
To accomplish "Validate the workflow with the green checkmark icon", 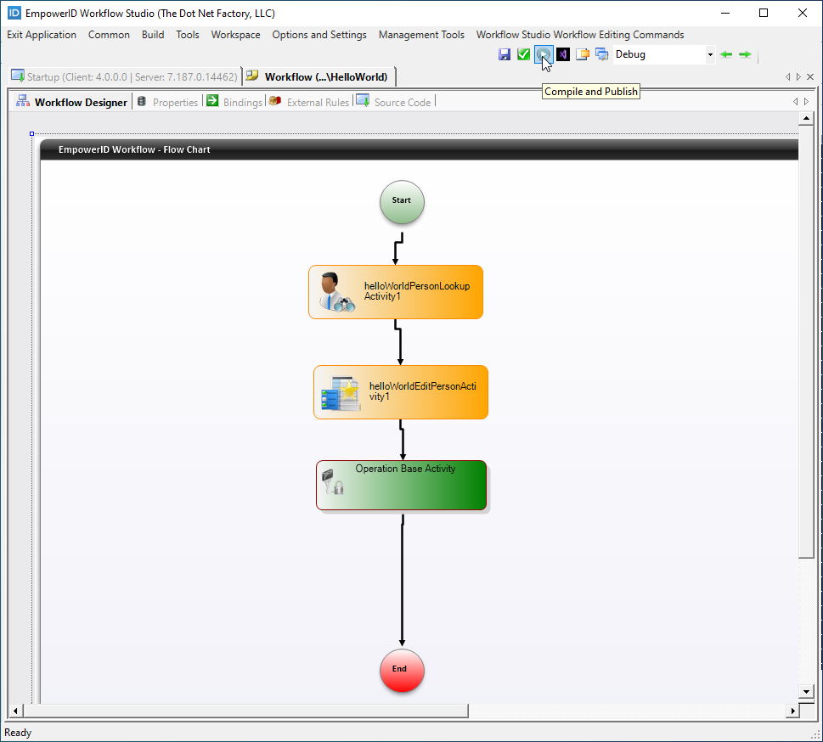I will (x=523, y=53).
